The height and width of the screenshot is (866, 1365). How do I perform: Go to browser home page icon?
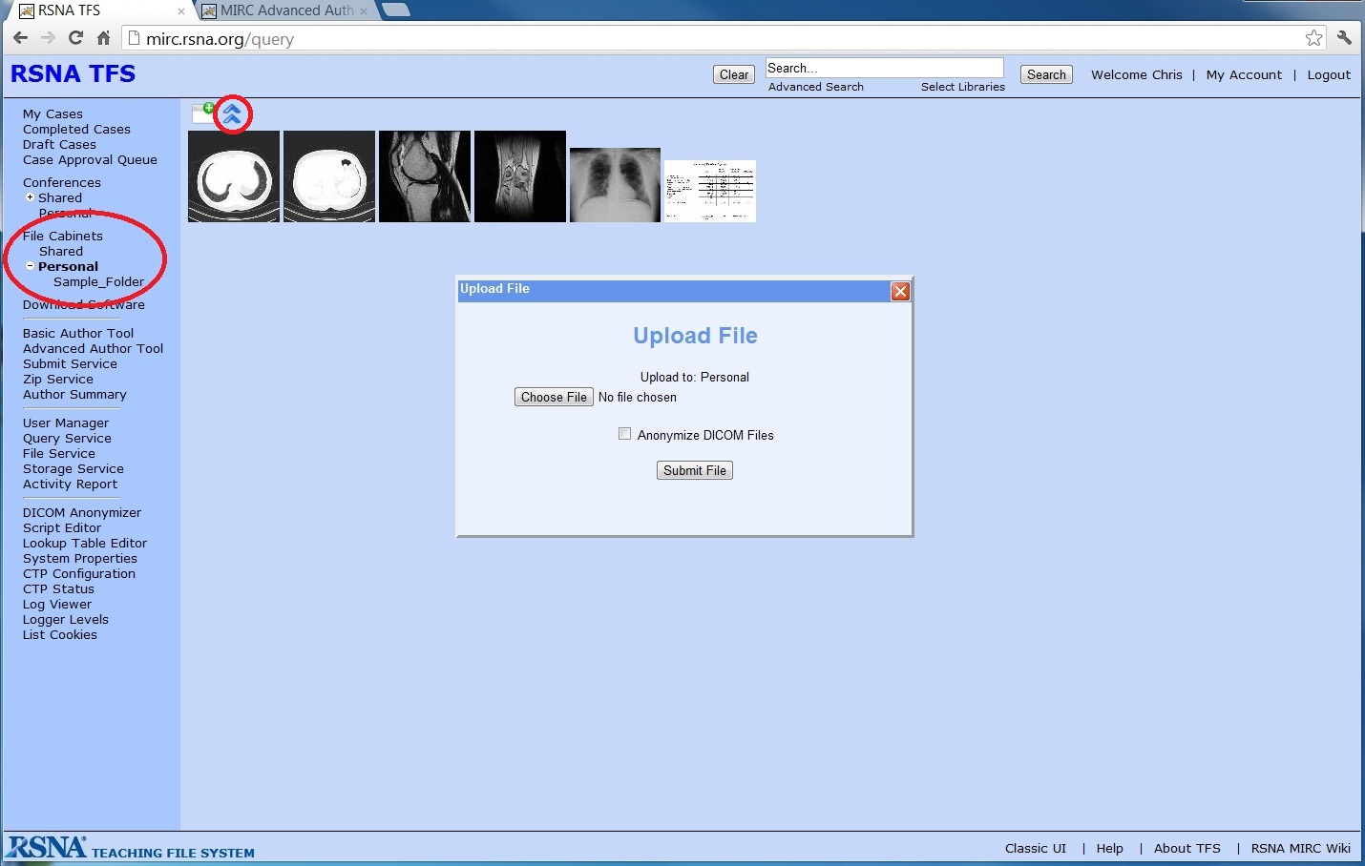(103, 38)
